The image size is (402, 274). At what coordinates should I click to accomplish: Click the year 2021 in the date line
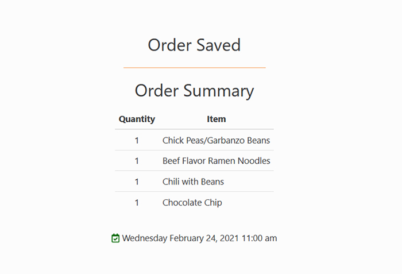(x=229, y=238)
